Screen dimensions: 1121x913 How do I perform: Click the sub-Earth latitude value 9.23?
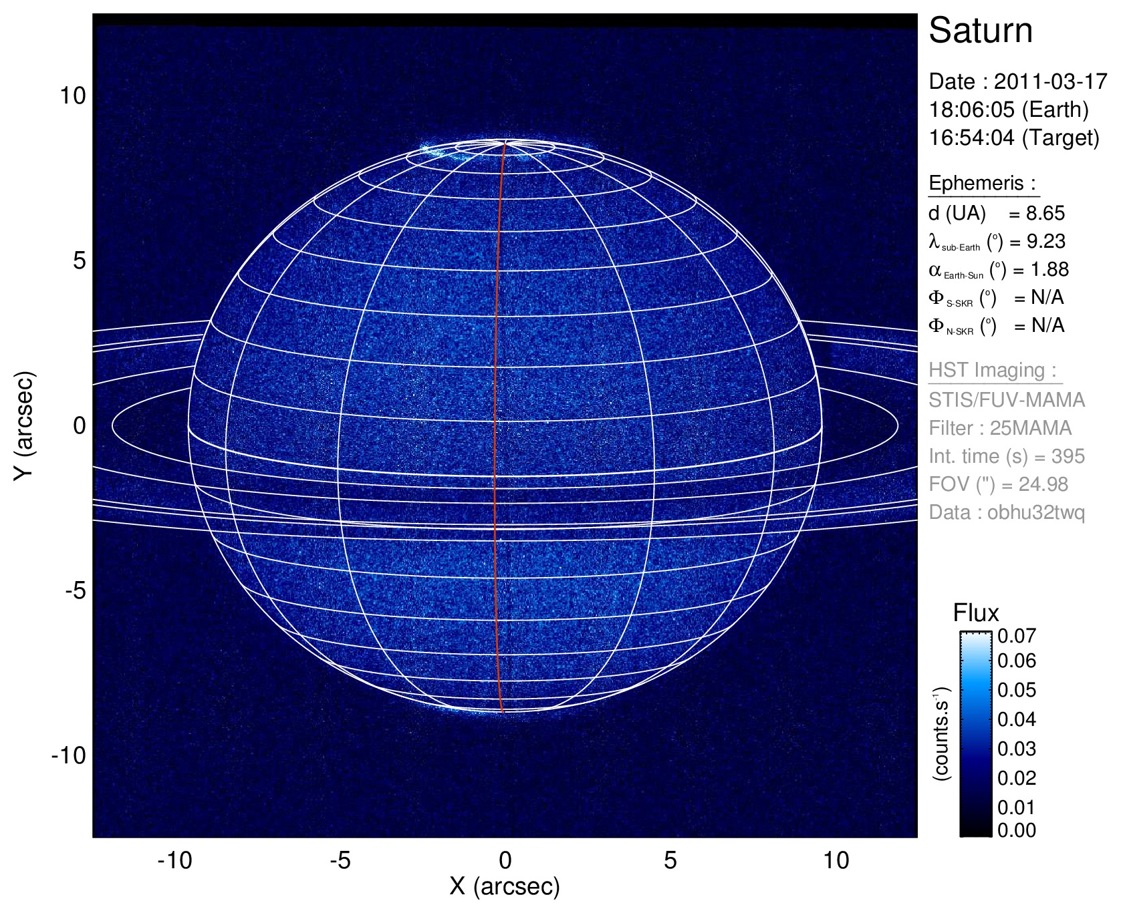coord(1046,241)
